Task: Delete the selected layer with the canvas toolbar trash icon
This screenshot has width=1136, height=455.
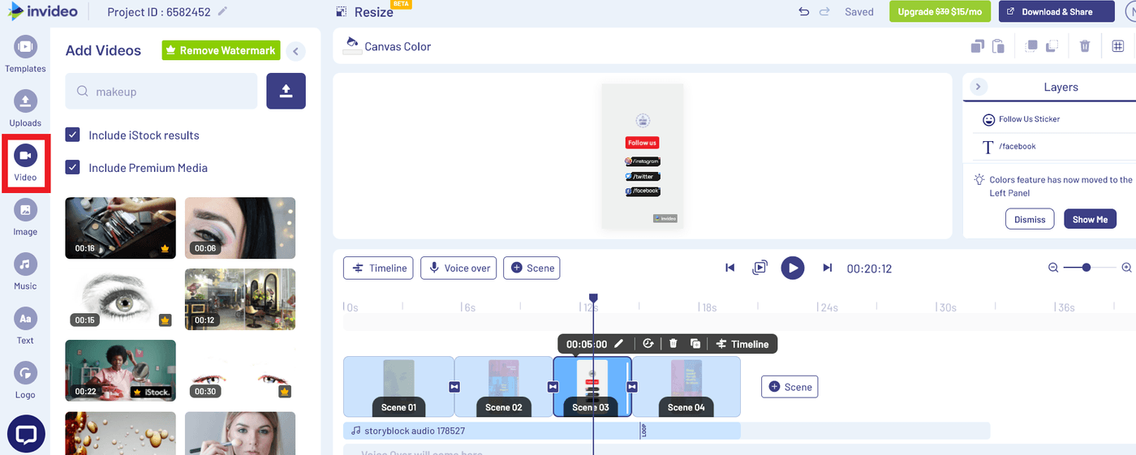Action: coord(1085,46)
